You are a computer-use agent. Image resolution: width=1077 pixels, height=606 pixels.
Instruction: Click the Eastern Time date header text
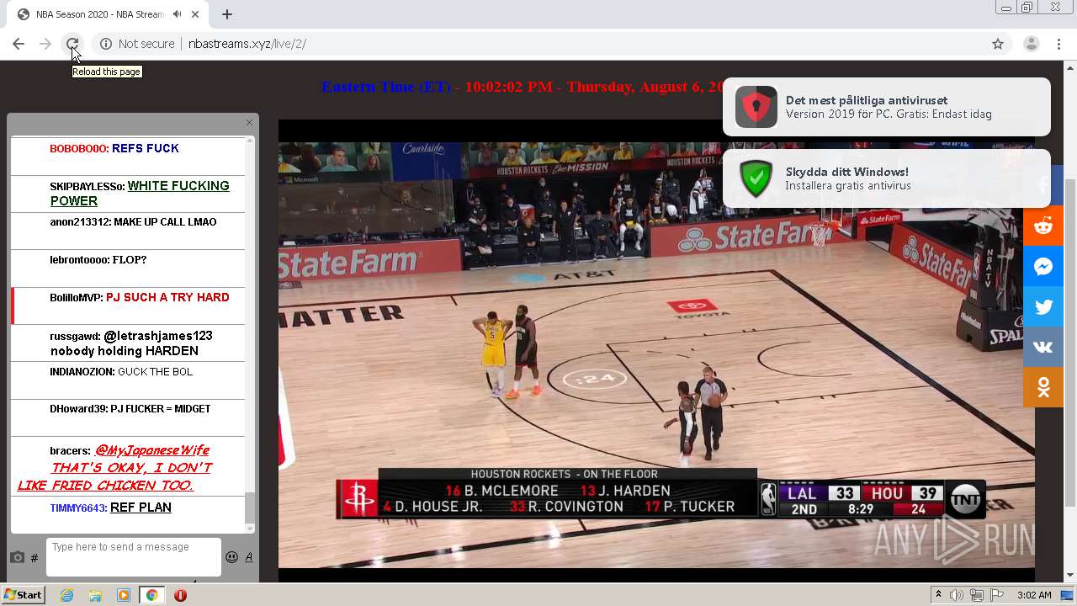(x=522, y=87)
